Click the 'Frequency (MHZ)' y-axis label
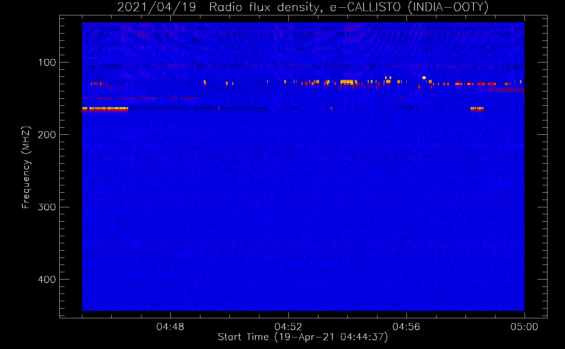Screen dimensions: 565x349 pos(26,167)
